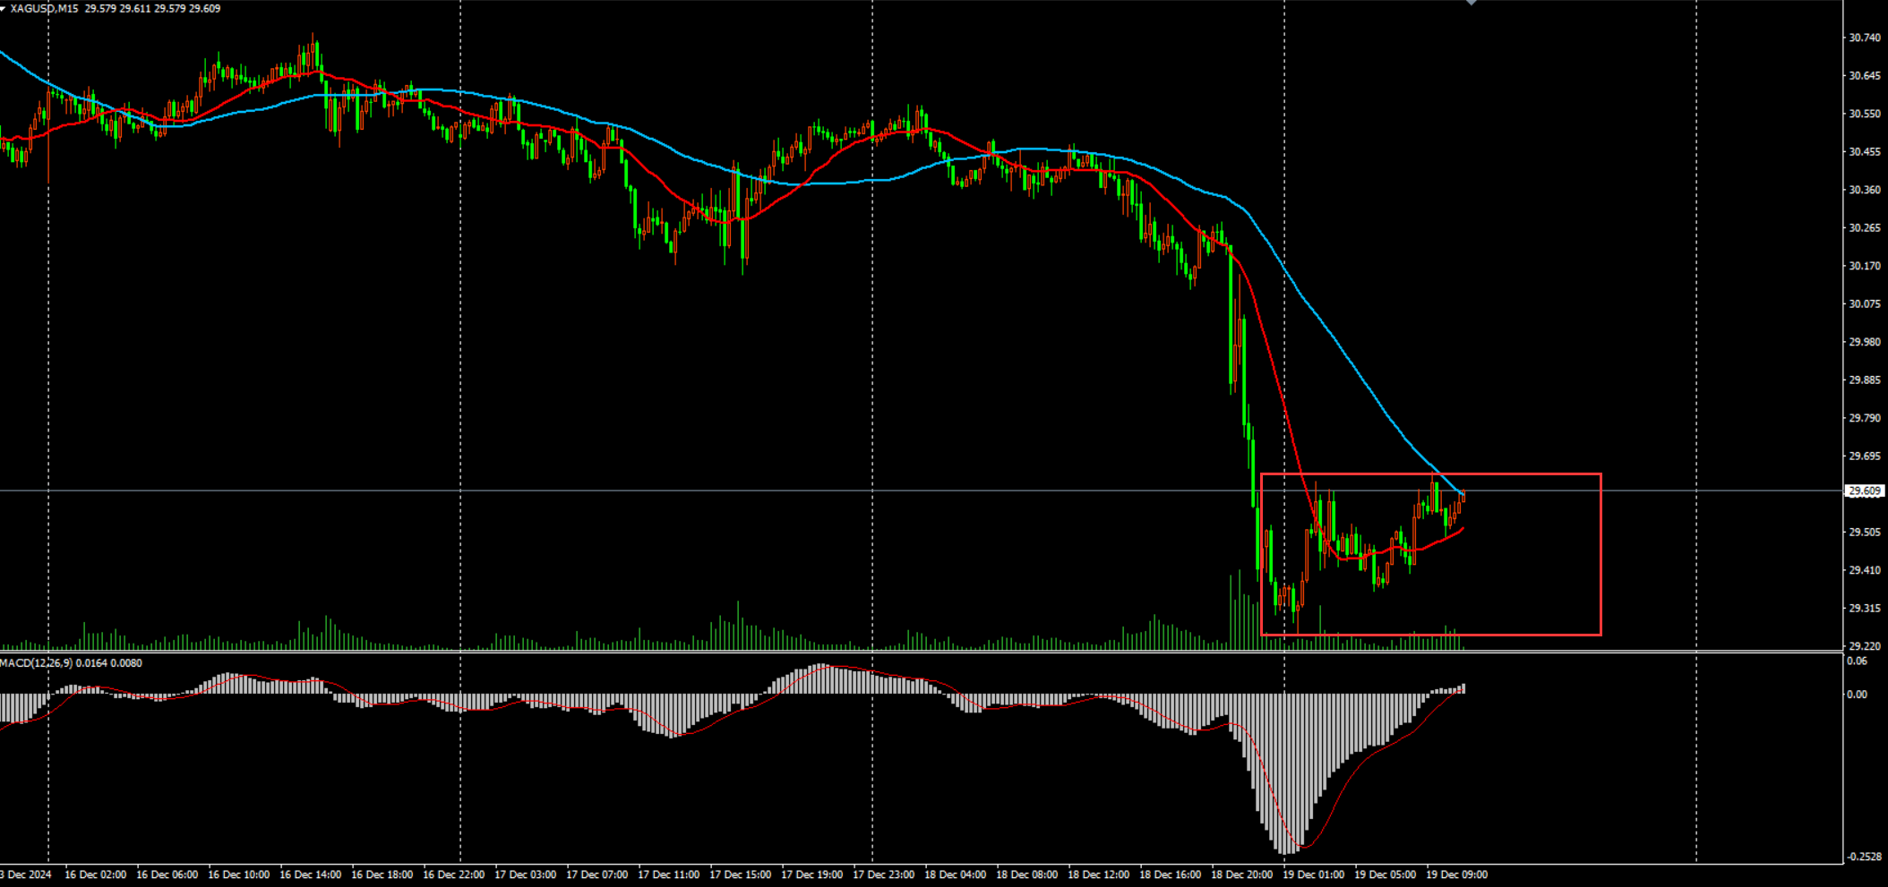
Task: Click the XAGUSD,M15 chart title text
Action: tap(45, 9)
